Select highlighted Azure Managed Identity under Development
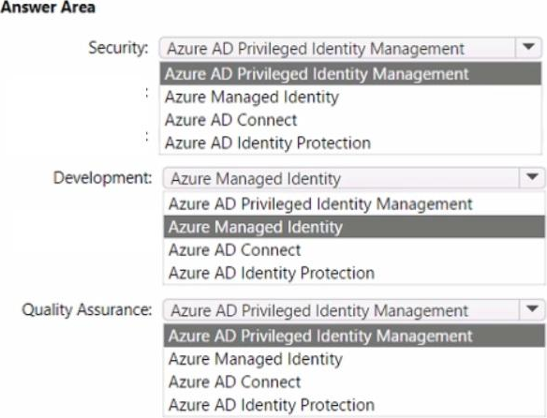 354,227
